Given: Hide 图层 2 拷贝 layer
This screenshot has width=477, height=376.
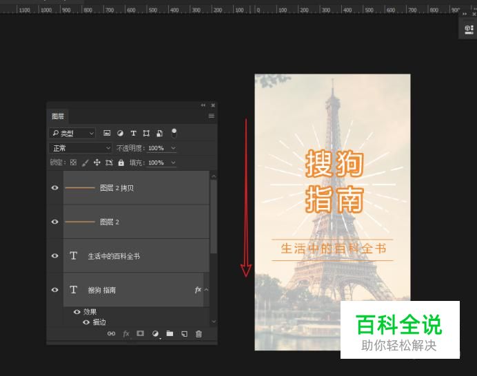Looking at the screenshot, I should coord(54,188).
